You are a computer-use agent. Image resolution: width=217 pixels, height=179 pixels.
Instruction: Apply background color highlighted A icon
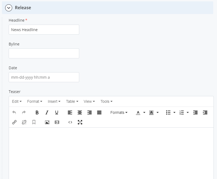pos(151,112)
